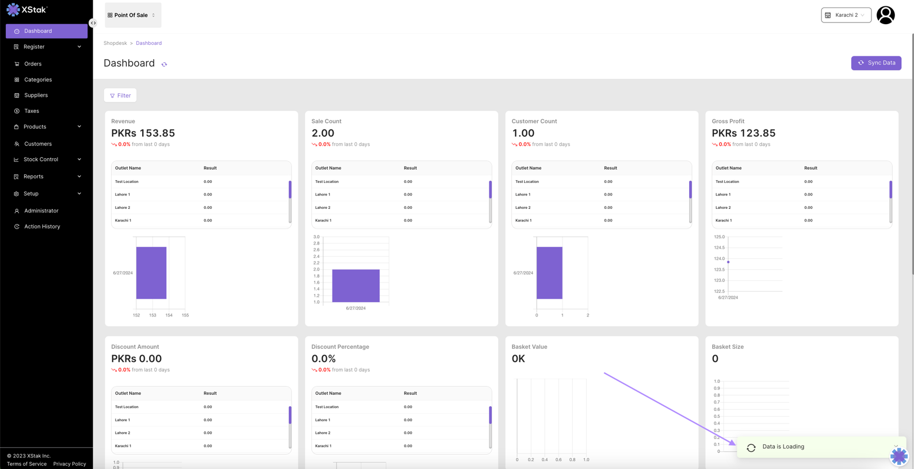Open the Customers menu item
The width and height of the screenshot is (914, 469).
(38, 144)
